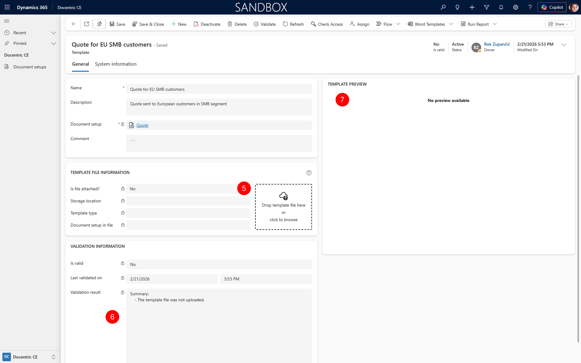Switch to the General tab
The image size is (581, 363).
pyautogui.click(x=80, y=64)
